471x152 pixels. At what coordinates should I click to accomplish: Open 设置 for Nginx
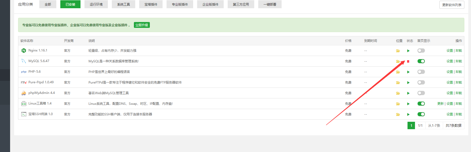(x=450, y=51)
